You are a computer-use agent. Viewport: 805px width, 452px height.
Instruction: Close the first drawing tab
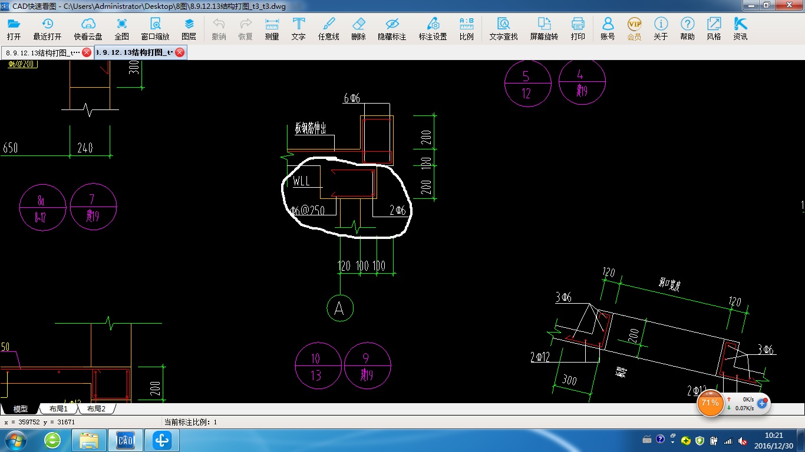tap(87, 52)
